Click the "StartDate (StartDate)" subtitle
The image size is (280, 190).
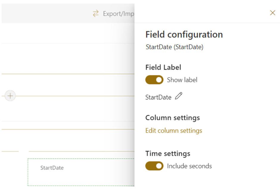pos(174,47)
